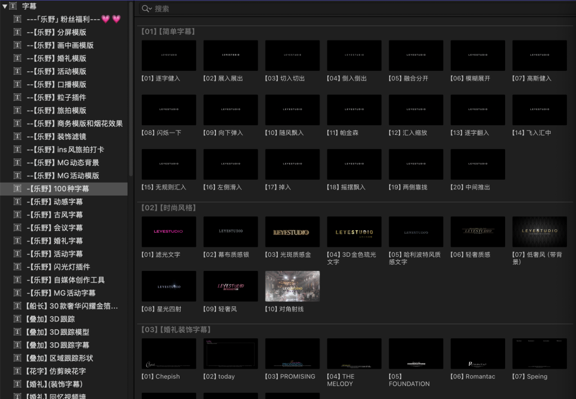Select the 字幕 category header icon

tap(13, 6)
